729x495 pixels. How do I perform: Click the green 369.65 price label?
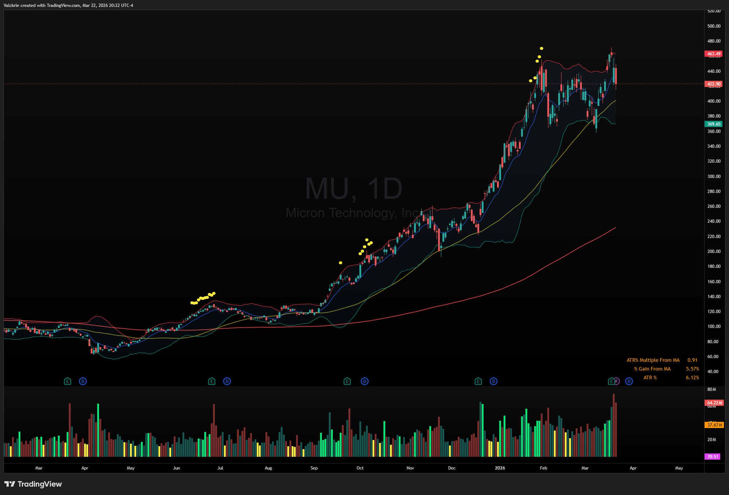click(x=714, y=124)
